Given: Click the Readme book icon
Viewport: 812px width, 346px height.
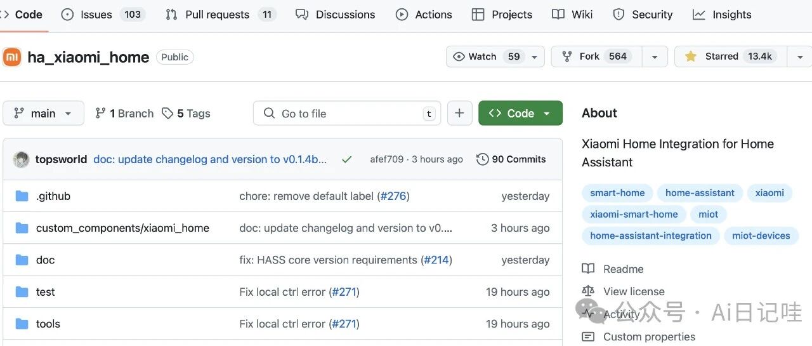Looking at the screenshot, I should pyautogui.click(x=588, y=269).
